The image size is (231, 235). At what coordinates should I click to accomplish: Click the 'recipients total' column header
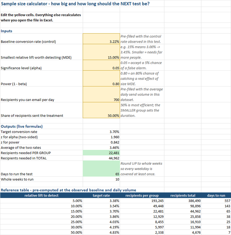click(183, 195)
